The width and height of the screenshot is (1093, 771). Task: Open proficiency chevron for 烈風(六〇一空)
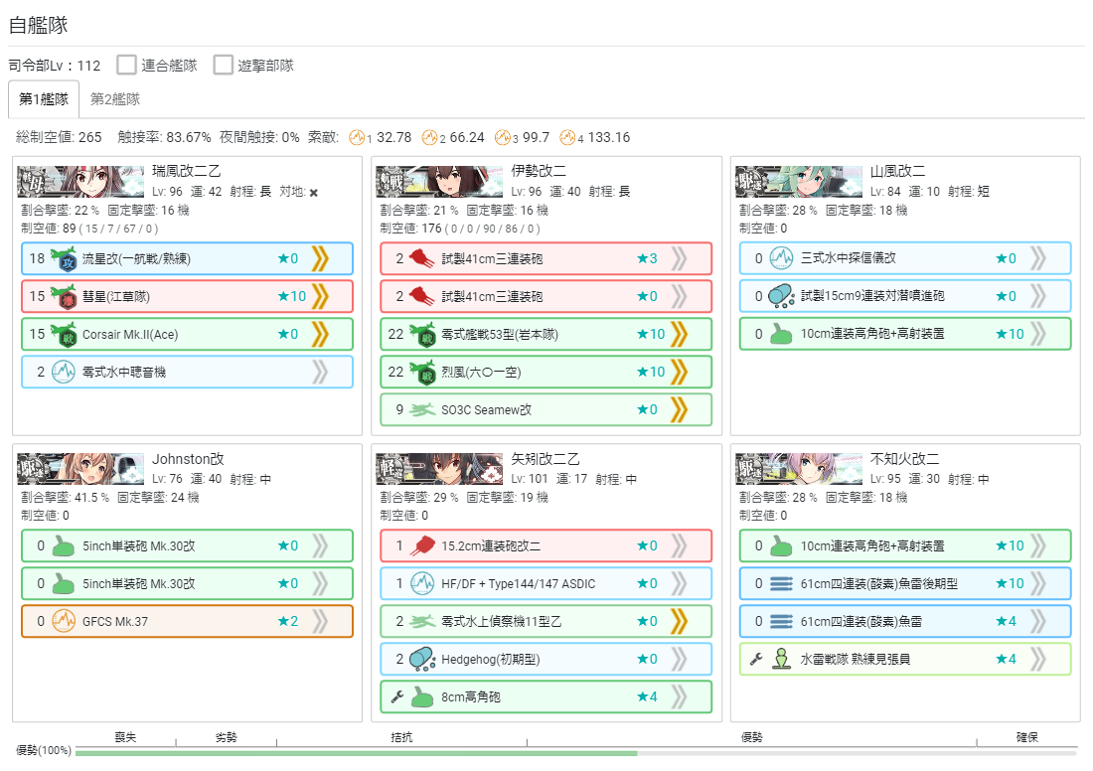pyautogui.click(x=679, y=372)
